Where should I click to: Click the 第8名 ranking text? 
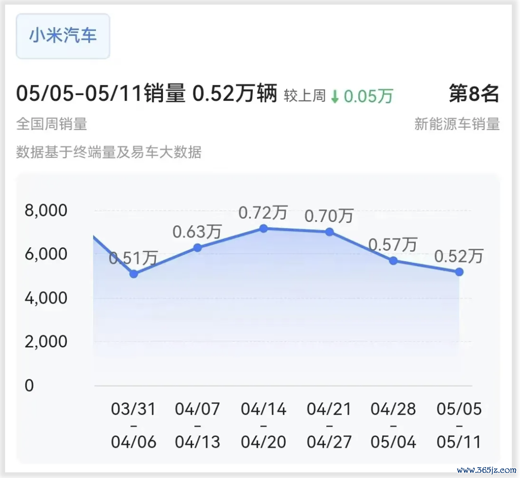click(474, 94)
